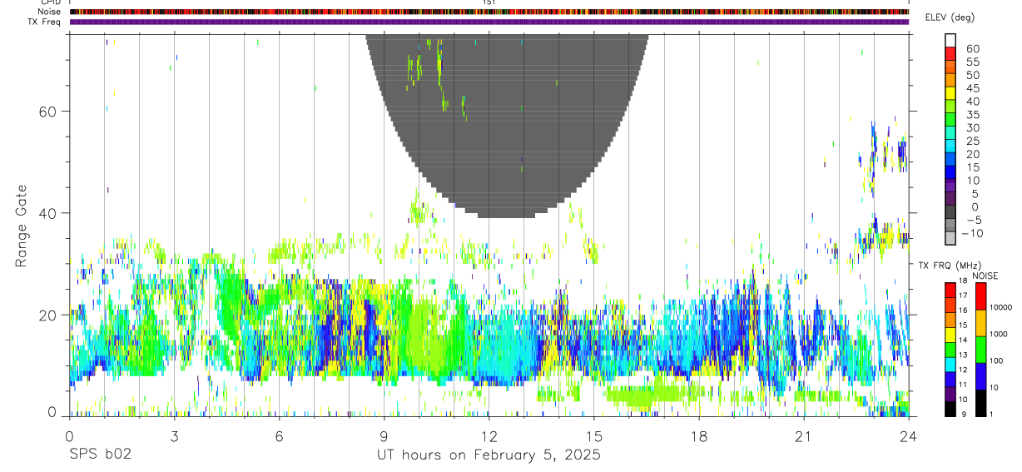The width and height of the screenshot is (1022, 472).
Task: Click the green swatch in NOISE legend
Action: pos(980,350)
